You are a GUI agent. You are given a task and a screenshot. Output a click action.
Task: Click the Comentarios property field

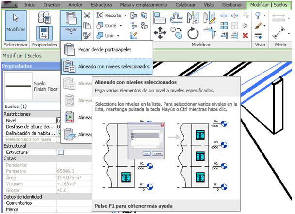point(73,202)
